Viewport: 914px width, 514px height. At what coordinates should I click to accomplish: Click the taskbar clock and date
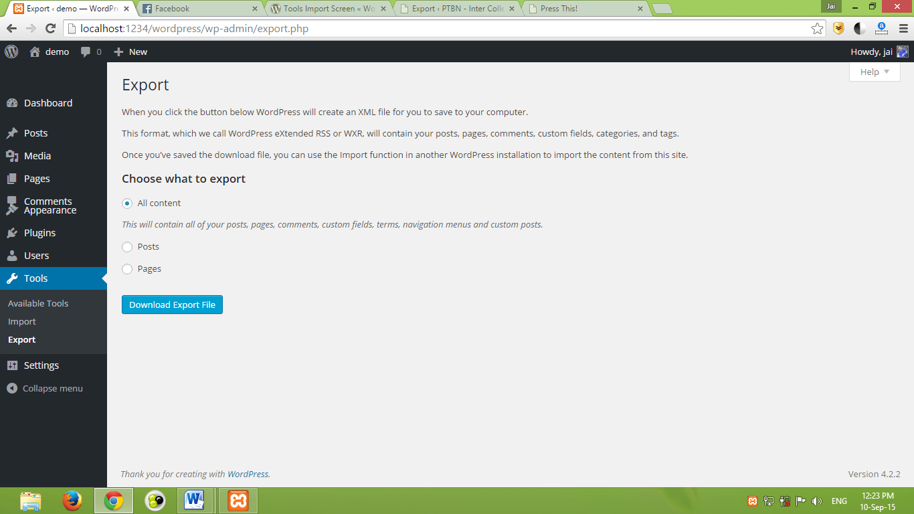point(877,501)
